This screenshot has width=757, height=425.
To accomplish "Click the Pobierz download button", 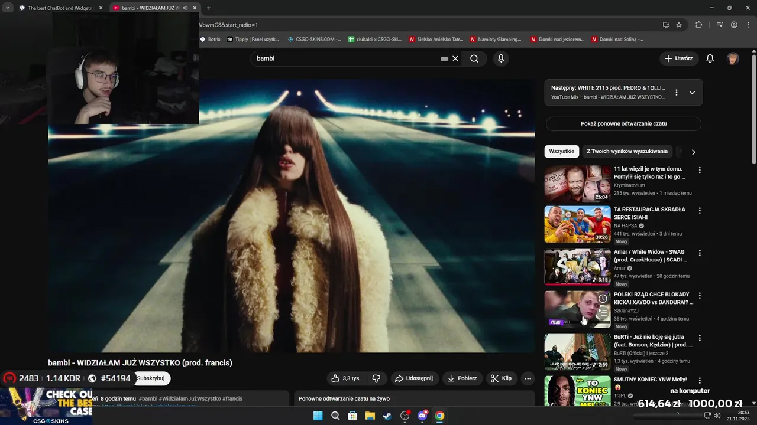I will point(462,378).
